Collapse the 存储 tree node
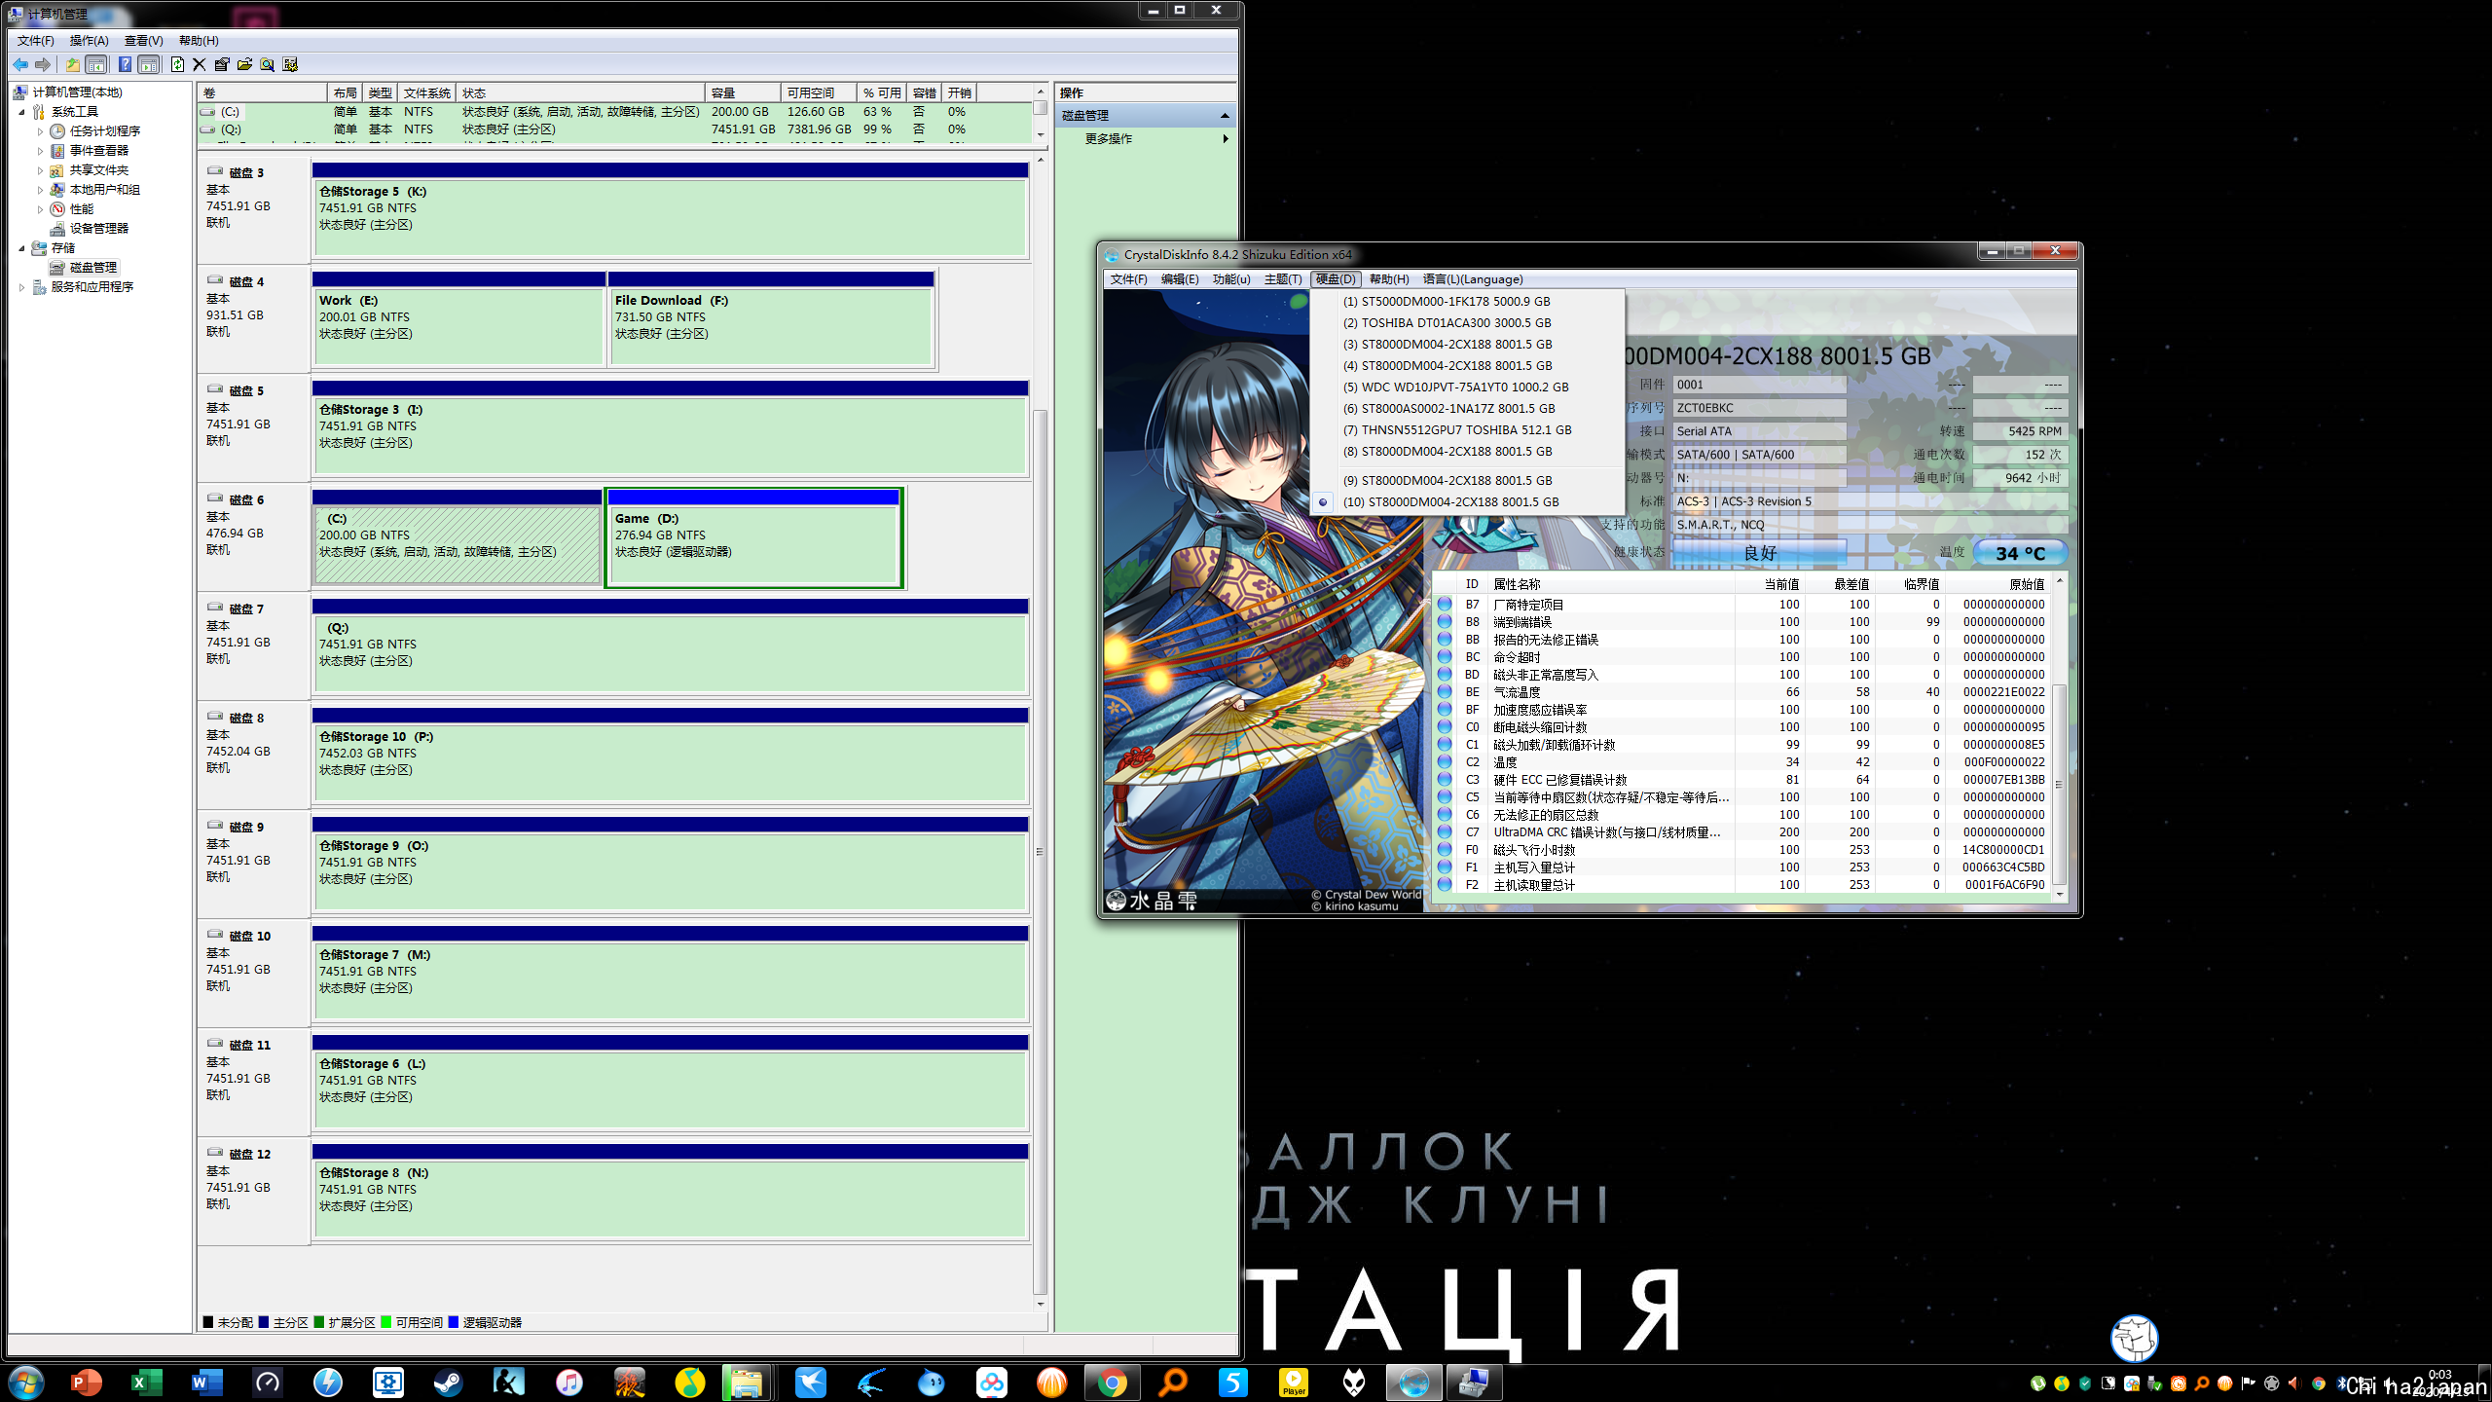The image size is (2492, 1402). pyautogui.click(x=21, y=248)
